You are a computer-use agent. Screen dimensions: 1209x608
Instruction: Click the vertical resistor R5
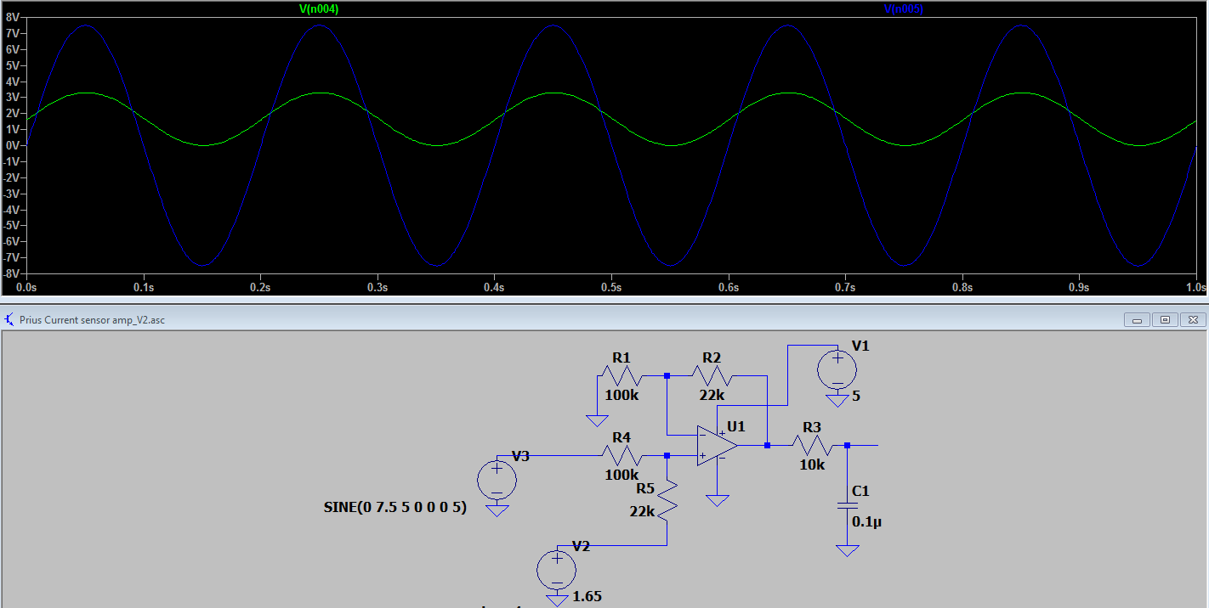pyautogui.click(x=667, y=501)
